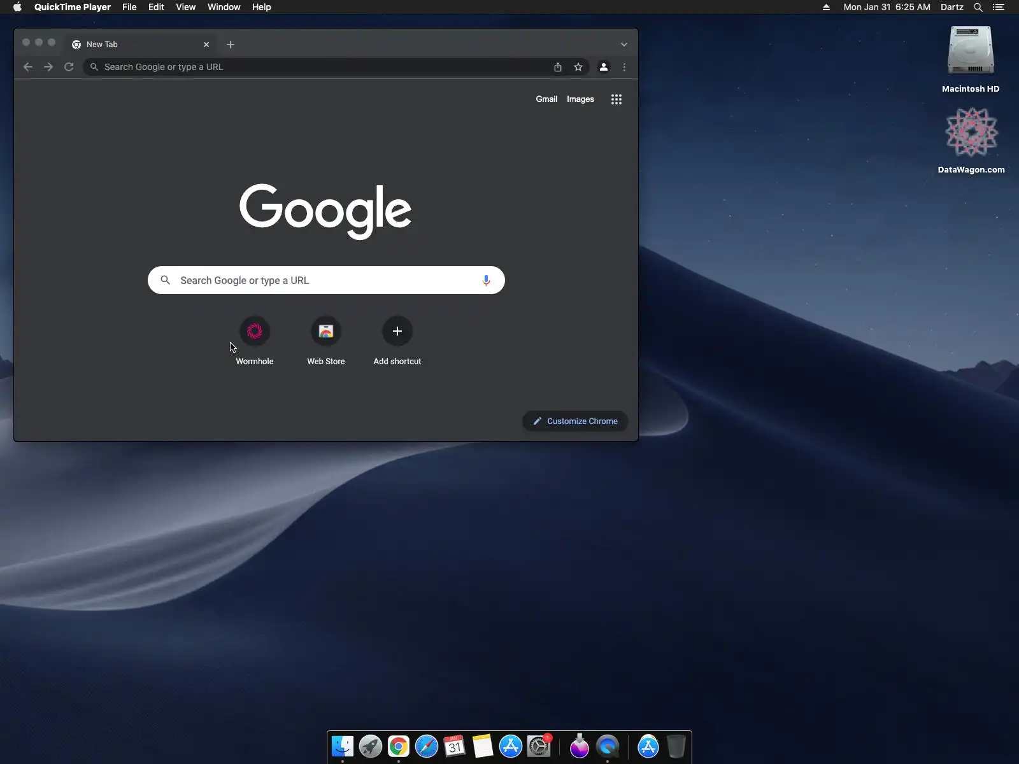Screen dimensions: 1019x764
Task: Click the share icon in the address bar
Action: click(x=558, y=67)
